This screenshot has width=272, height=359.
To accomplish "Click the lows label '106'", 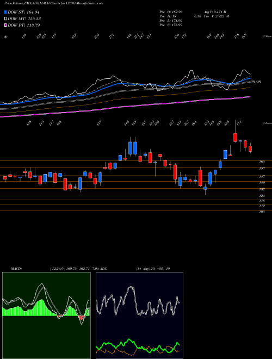I will [59, 123].
